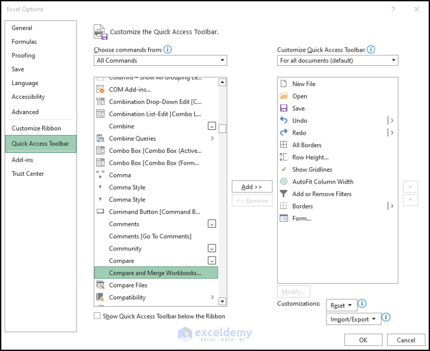Open the All Commands dropdown
430x351 pixels.
pos(160,60)
